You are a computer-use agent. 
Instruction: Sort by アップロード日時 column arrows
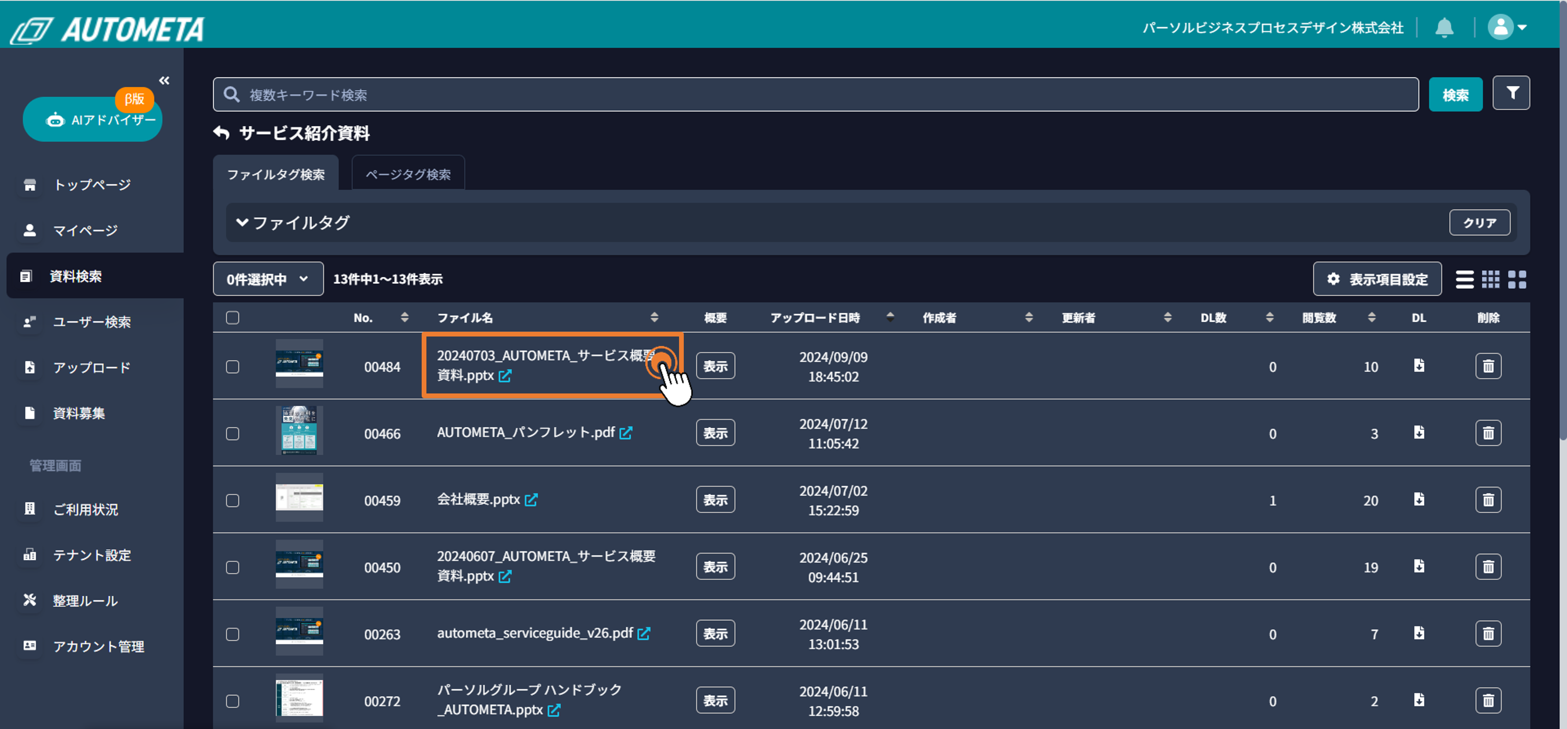pos(890,317)
